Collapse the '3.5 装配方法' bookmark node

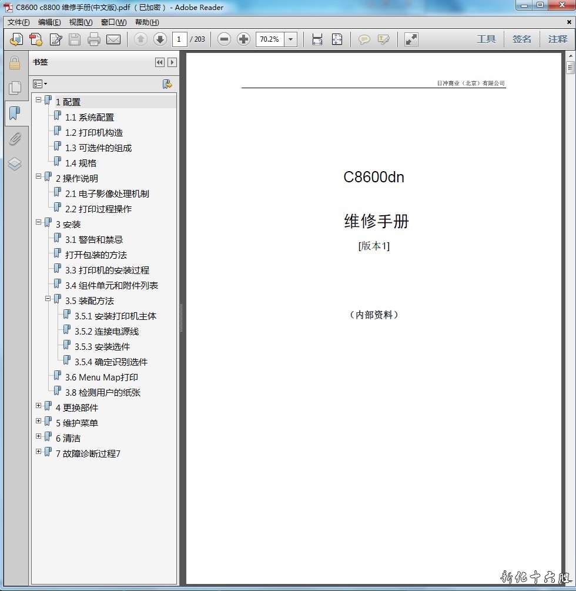pyautogui.click(x=48, y=299)
